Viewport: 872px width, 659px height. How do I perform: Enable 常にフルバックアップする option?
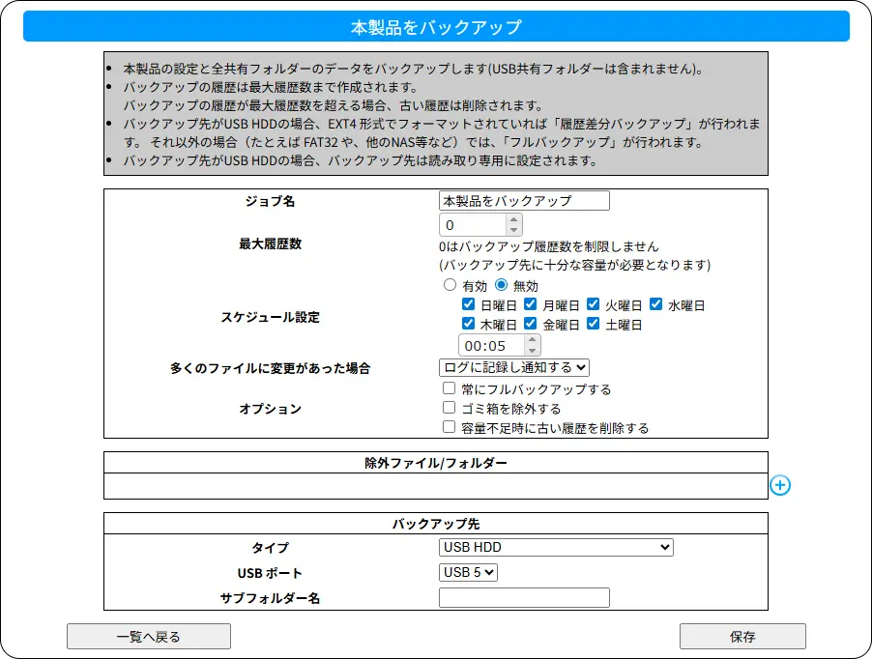point(450,388)
